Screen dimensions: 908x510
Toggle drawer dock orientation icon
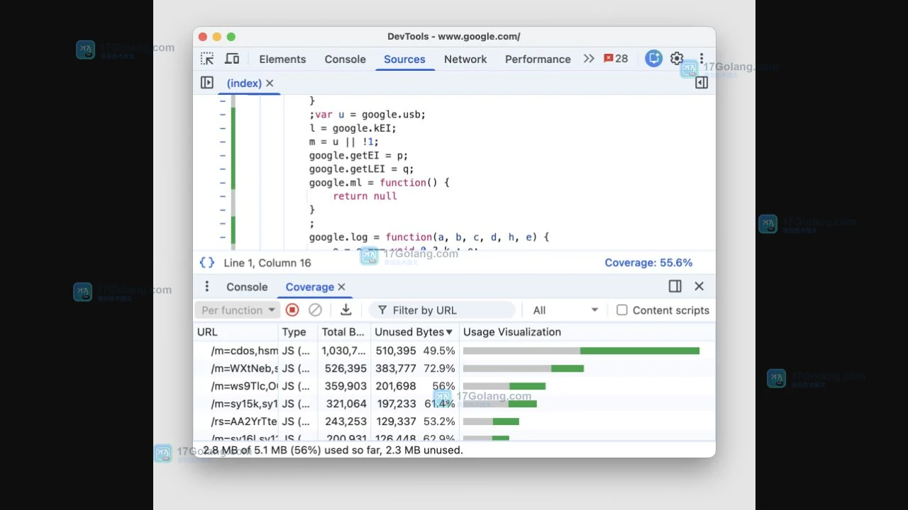pyautogui.click(x=675, y=286)
